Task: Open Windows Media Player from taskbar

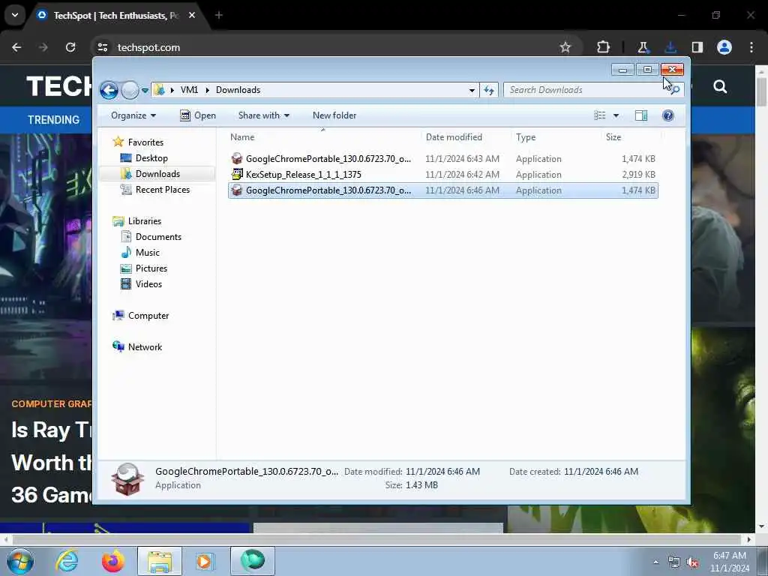Action: [205, 561]
